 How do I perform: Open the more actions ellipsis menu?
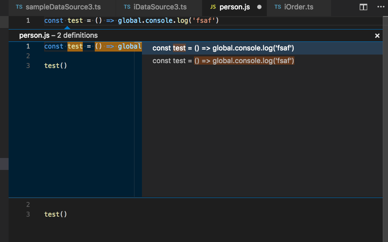pos(381,7)
